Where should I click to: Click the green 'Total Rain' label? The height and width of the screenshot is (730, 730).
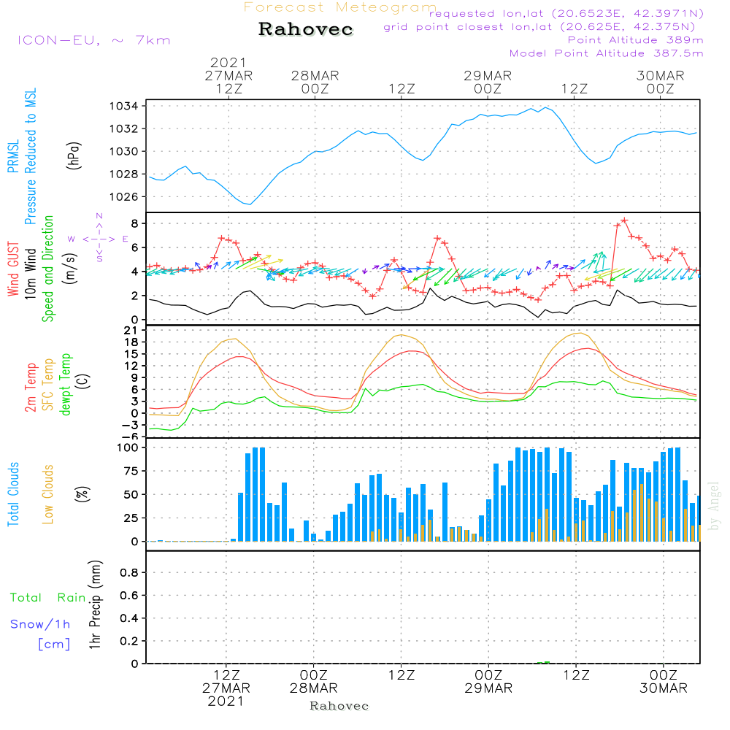pos(48,598)
